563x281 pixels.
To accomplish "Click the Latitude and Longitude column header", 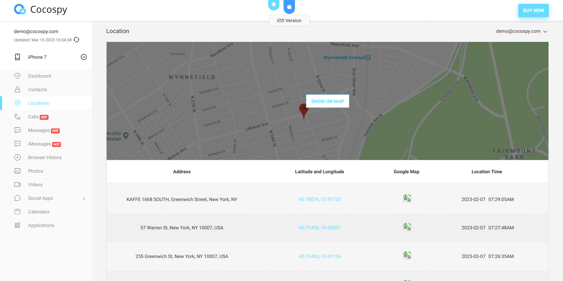I will 319,172.
